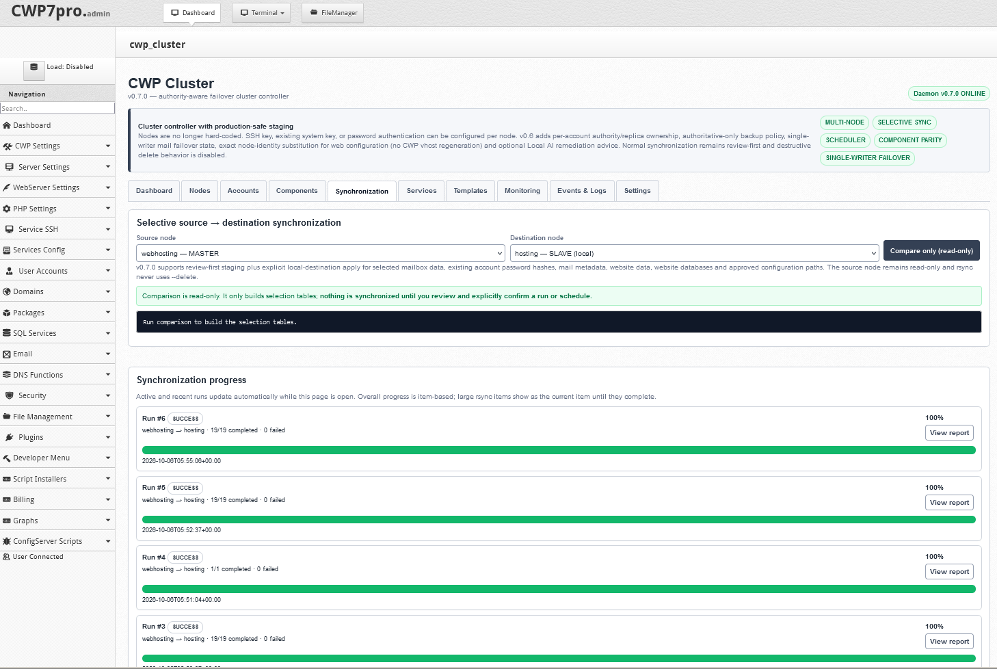Click the User Connected link
This screenshot has width=997, height=669.
pyautogui.click(x=38, y=557)
